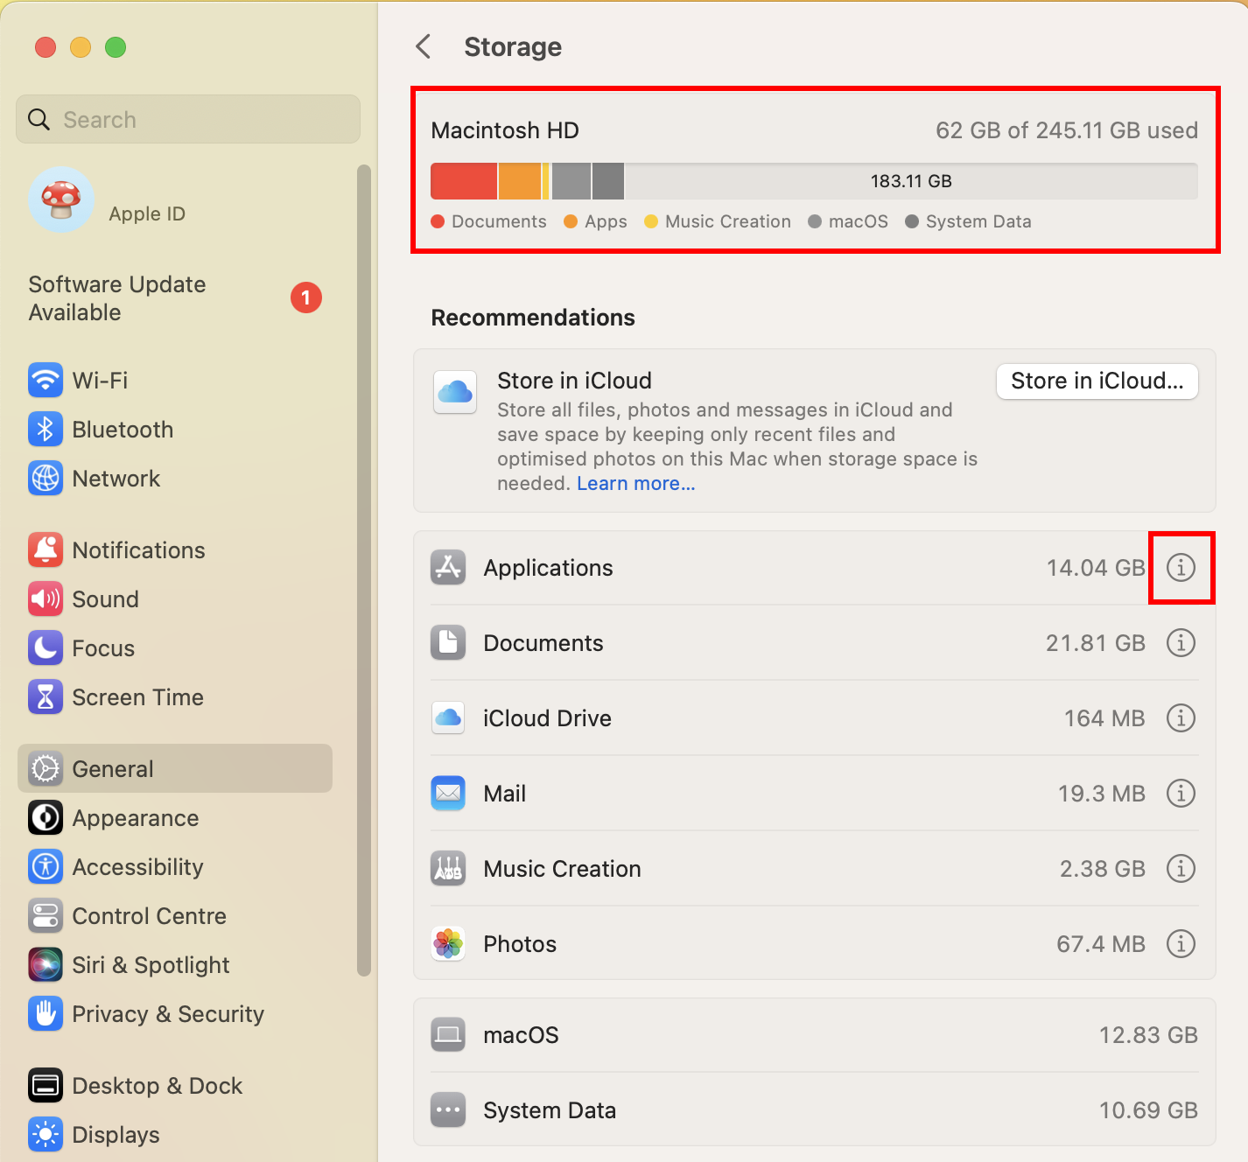1248x1162 pixels.
Task: Click the red update badge
Action: pos(306,298)
